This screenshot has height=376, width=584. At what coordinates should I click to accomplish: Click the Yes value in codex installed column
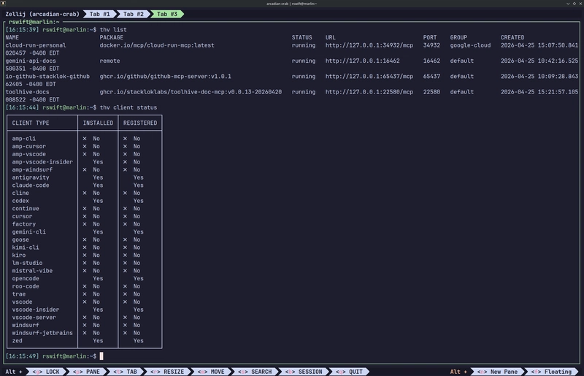(x=98, y=201)
